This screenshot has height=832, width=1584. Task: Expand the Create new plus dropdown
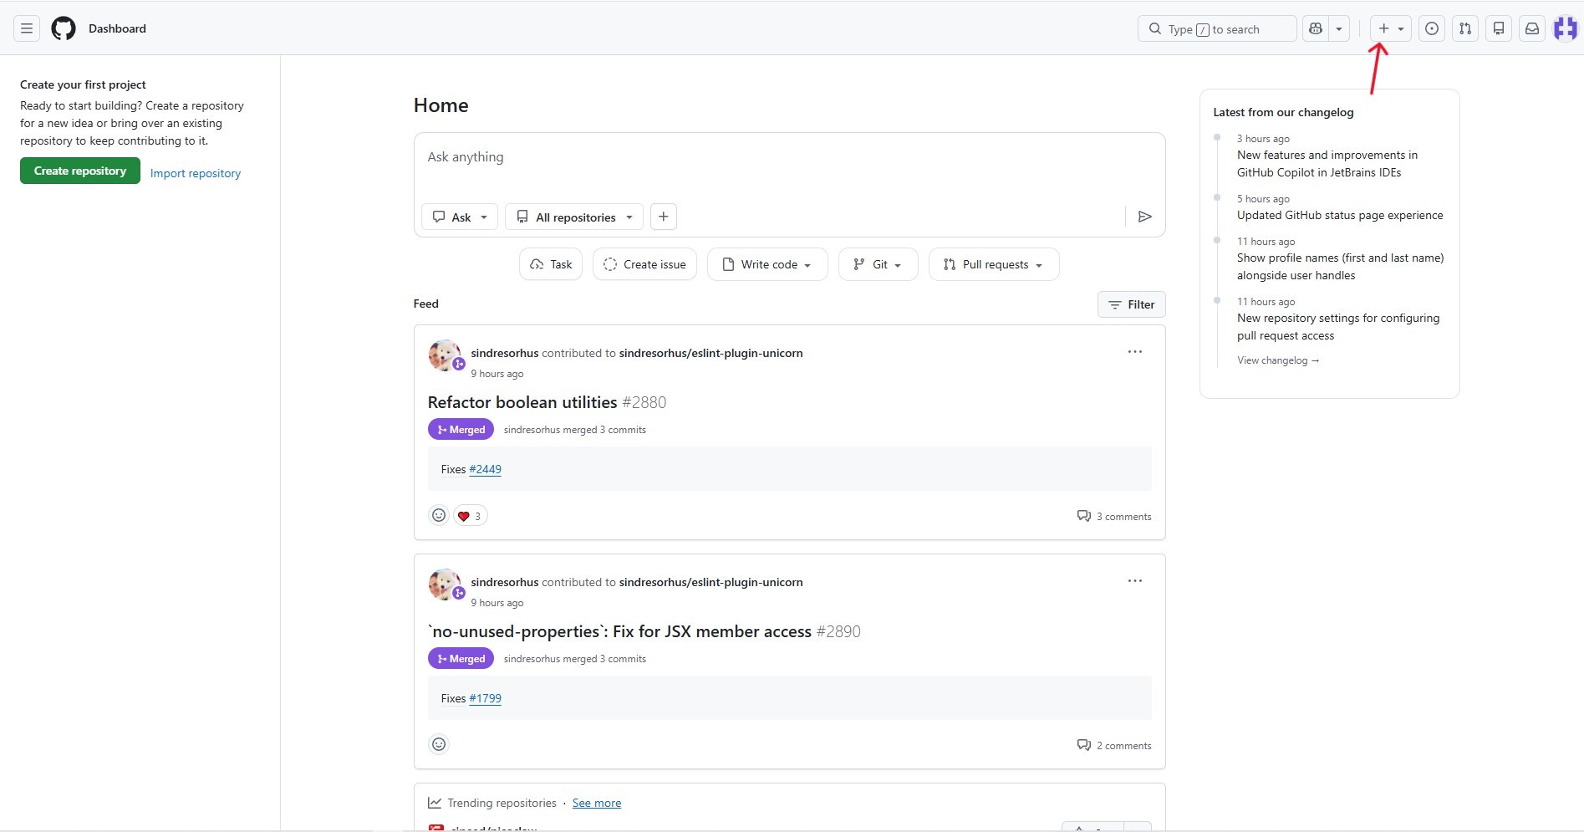click(x=1391, y=28)
